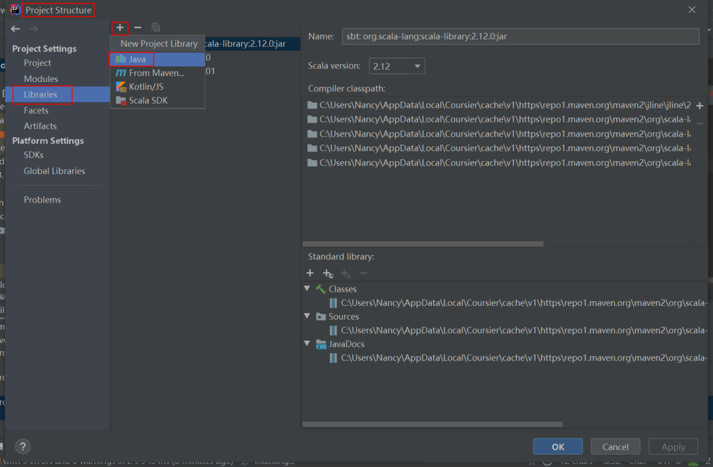Remove a compiler classpath entry with the minus icon
Image resolution: width=713 pixels, height=467 pixels.
pyautogui.click(x=699, y=123)
